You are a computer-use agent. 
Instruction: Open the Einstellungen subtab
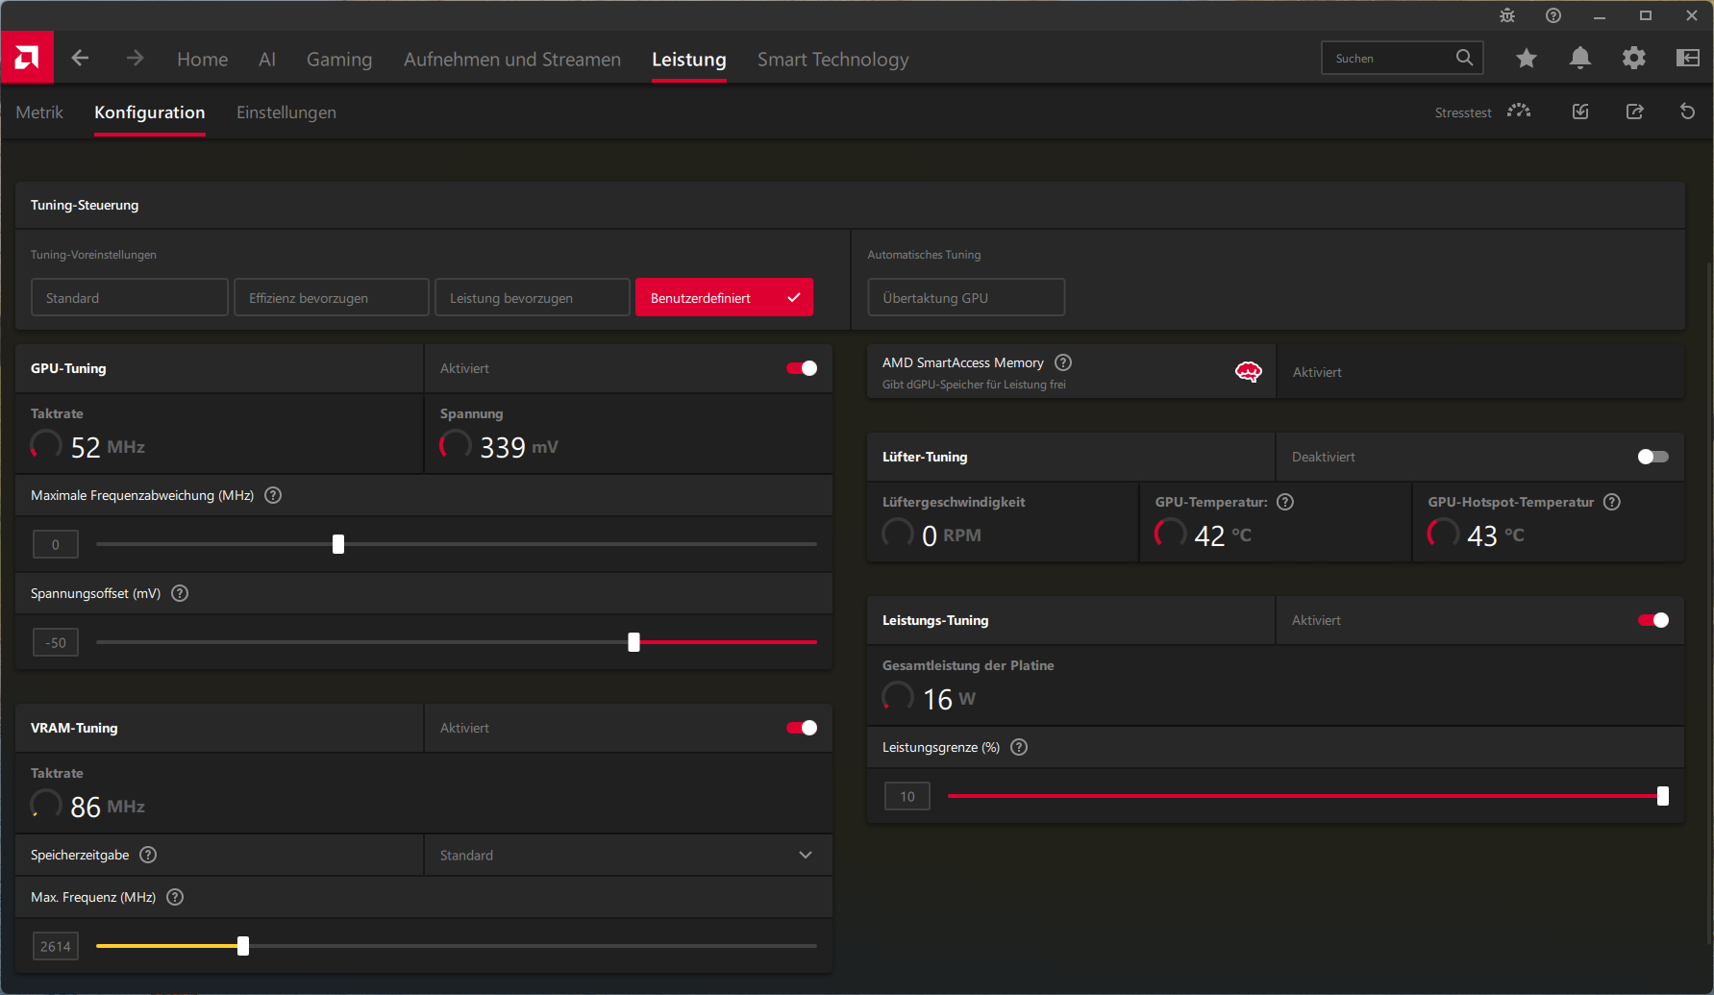click(286, 112)
